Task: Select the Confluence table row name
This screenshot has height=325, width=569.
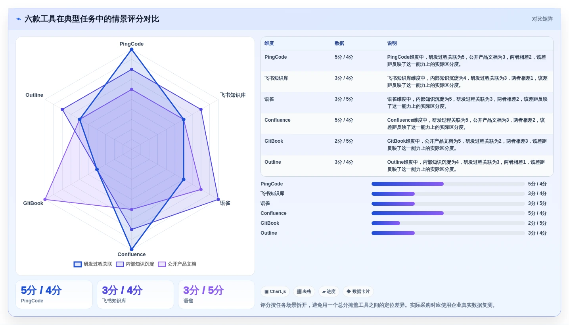Action: pyautogui.click(x=278, y=120)
